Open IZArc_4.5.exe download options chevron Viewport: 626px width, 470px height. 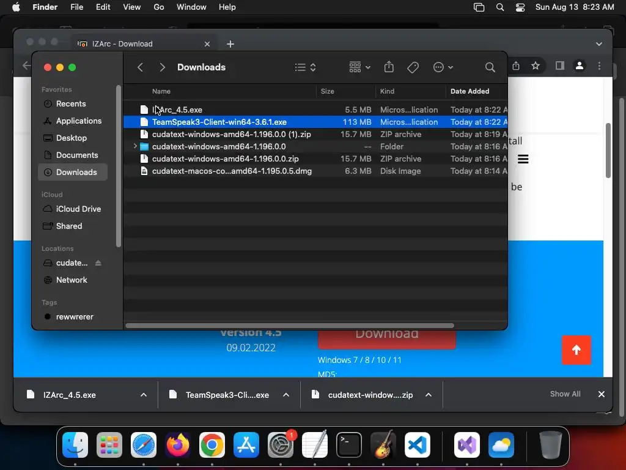click(144, 395)
